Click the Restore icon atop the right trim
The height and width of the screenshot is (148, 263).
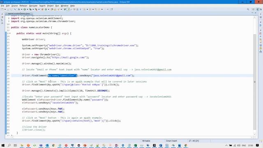pos(261,14)
